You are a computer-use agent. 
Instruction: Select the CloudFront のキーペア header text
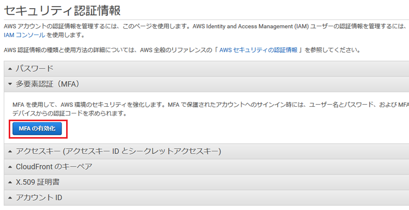(x=54, y=167)
